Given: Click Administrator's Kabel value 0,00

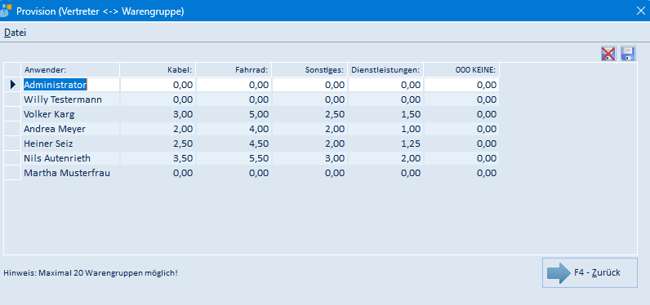Looking at the screenshot, I should (158, 85).
